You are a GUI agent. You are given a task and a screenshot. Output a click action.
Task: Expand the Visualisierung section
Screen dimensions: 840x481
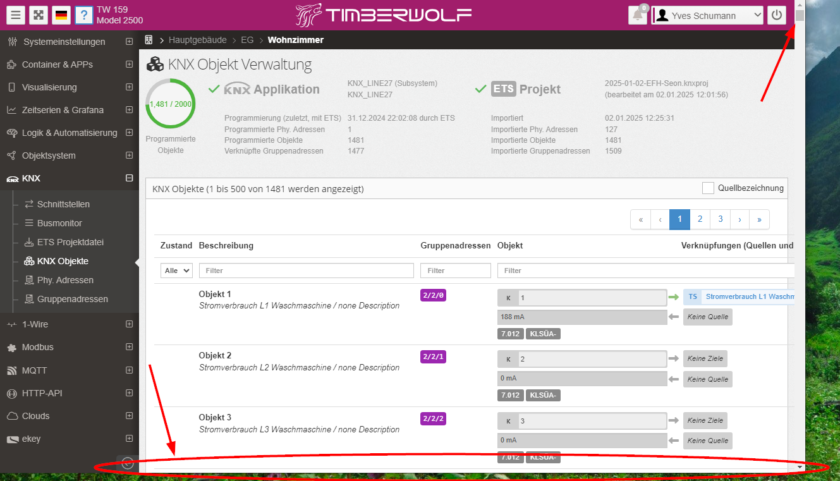[129, 87]
